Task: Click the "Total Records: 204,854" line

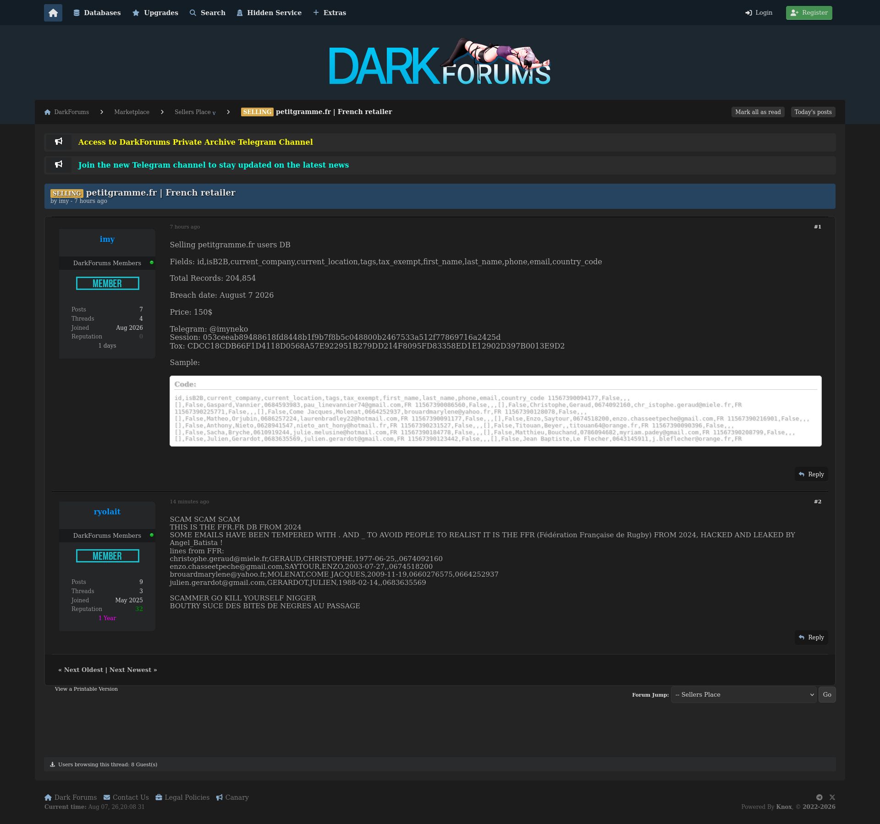Action: click(213, 278)
